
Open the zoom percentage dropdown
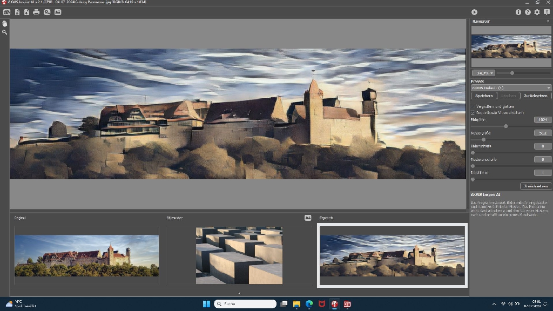(x=483, y=73)
